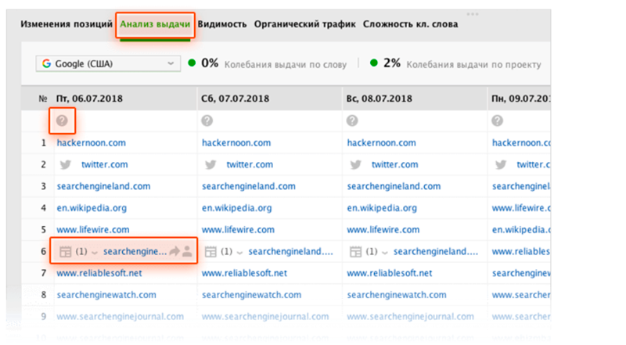Click the № column header

(43, 99)
